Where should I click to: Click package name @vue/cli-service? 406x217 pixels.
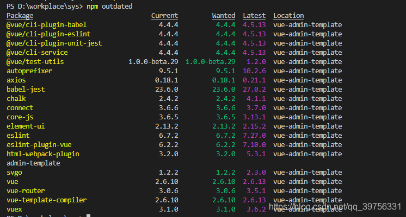(x=37, y=53)
